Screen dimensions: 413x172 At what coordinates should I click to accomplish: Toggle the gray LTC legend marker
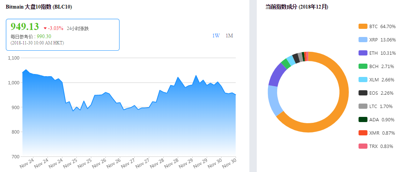tap(363, 106)
